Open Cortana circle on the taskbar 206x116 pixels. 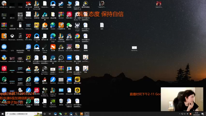click(x=45, y=114)
